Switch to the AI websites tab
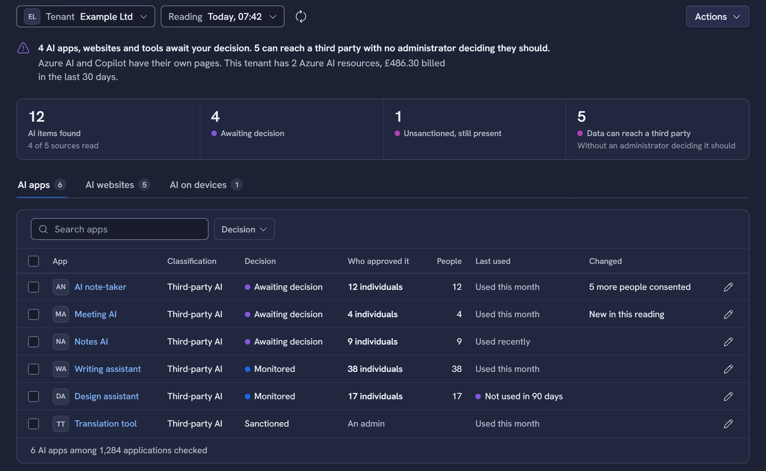 click(118, 185)
